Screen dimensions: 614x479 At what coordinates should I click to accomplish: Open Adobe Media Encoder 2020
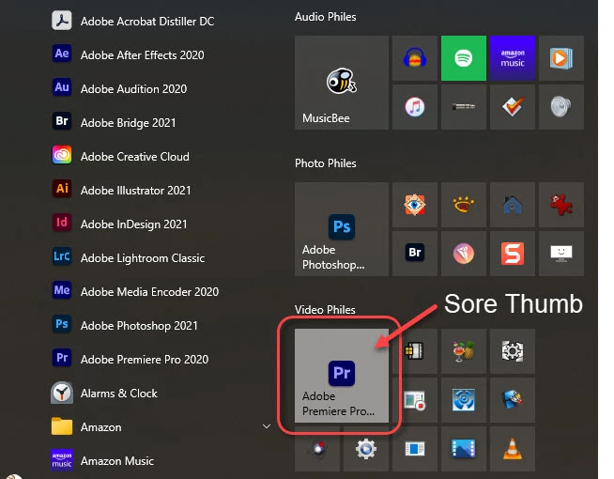pos(133,292)
